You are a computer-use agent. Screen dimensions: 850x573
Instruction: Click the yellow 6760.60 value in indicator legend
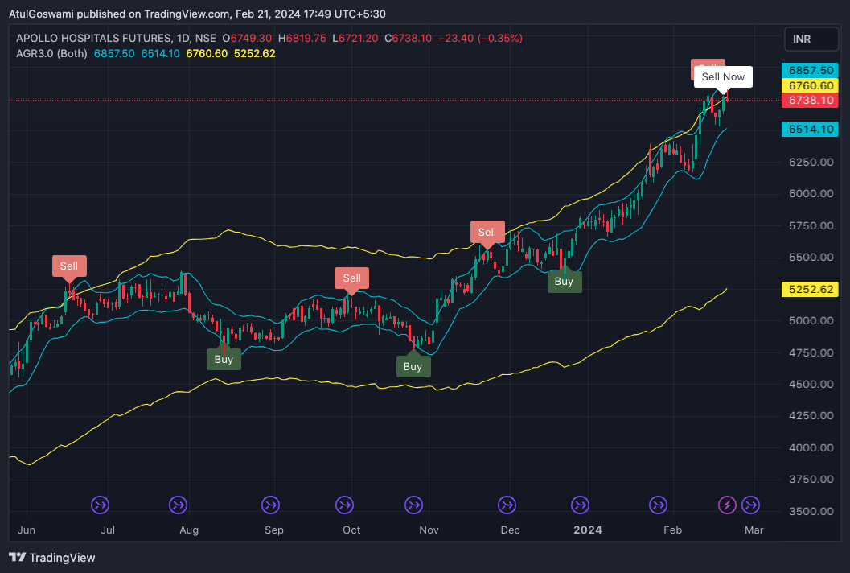pyautogui.click(x=207, y=54)
